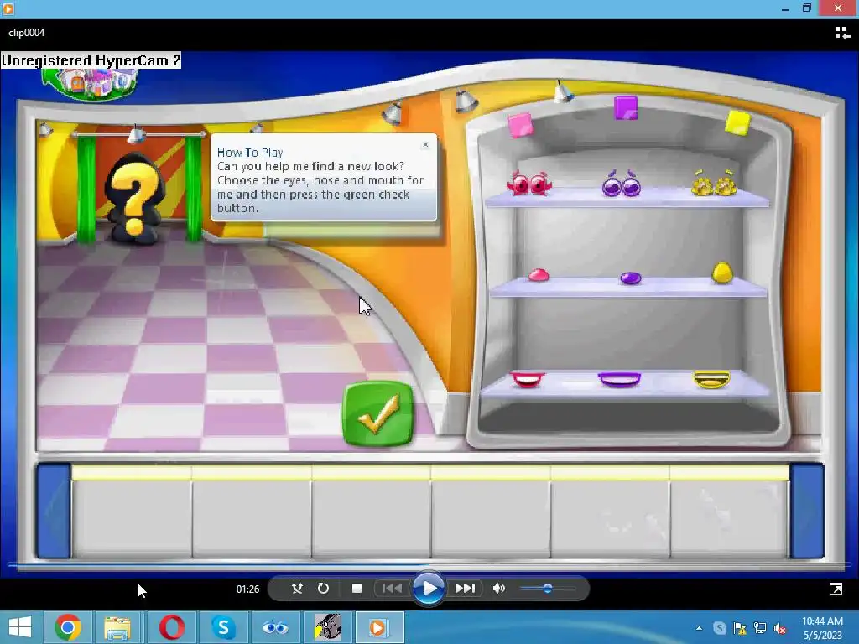
Task: Open the blue eyes app on taskbar
Action: (x=275, y=627)
